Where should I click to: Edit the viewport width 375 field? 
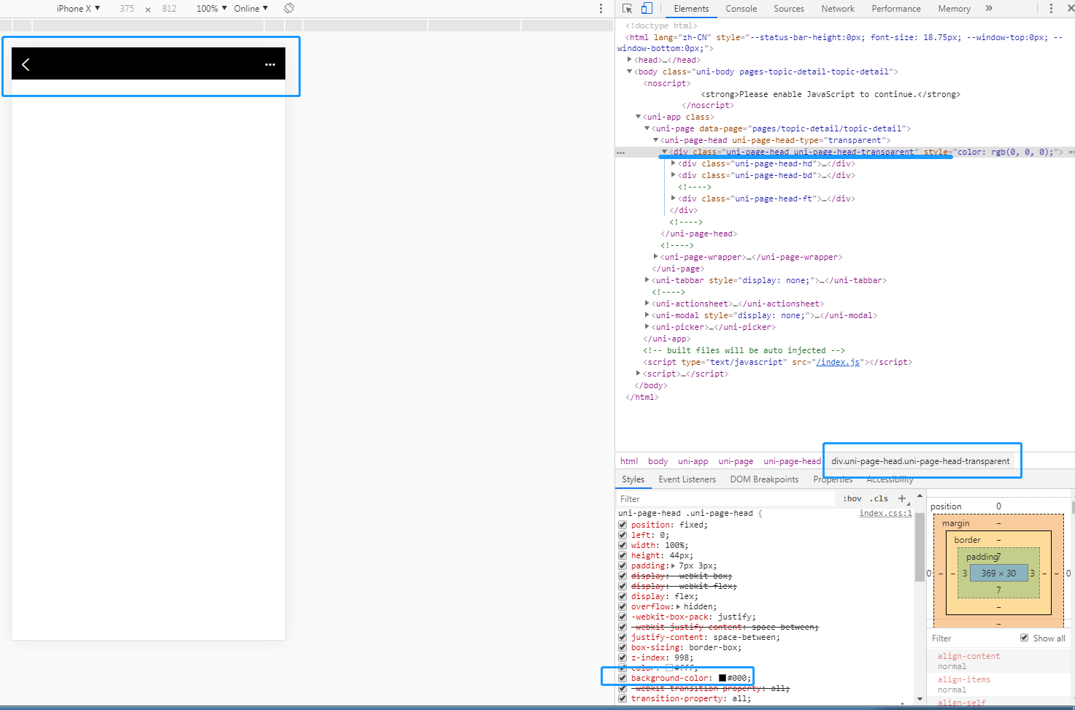127,8
